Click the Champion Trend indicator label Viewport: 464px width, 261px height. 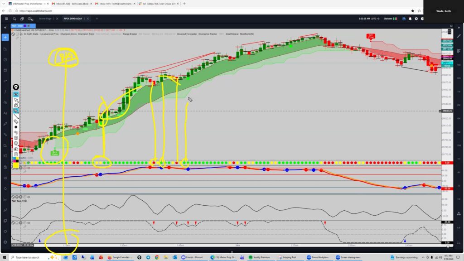coord(86,34)
